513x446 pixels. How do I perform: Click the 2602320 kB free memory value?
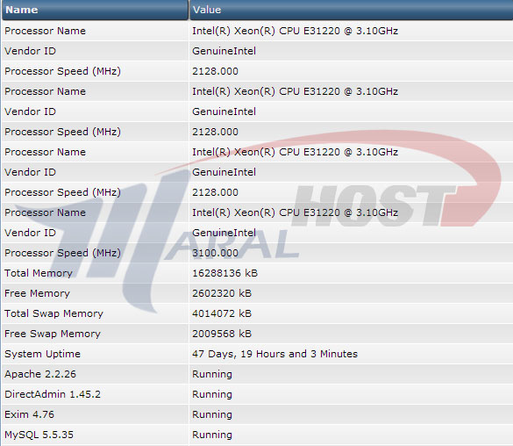point(222,293)
